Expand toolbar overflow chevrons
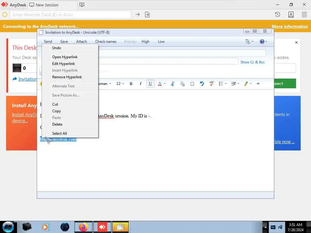 click(258, 84)
